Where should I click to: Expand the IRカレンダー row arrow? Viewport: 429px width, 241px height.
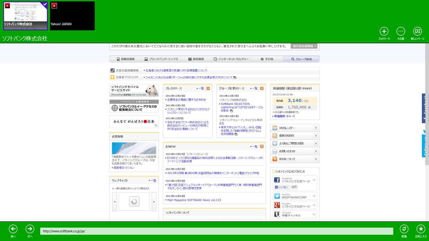[x=316, y=128]
